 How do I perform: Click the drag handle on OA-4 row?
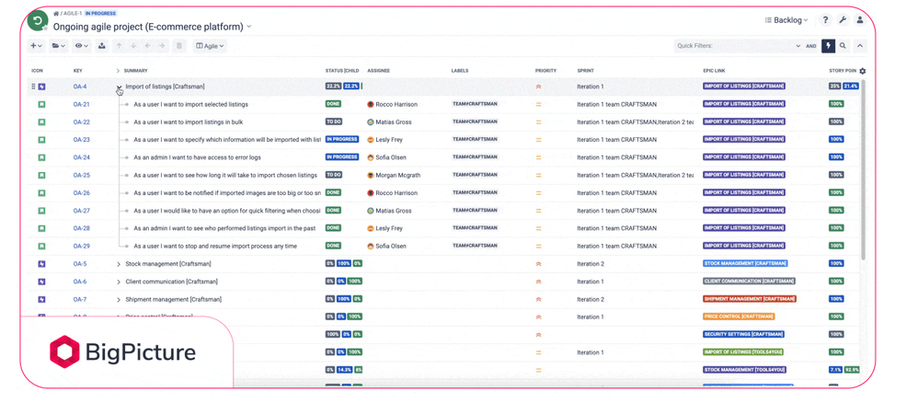[x=33, y=86]
